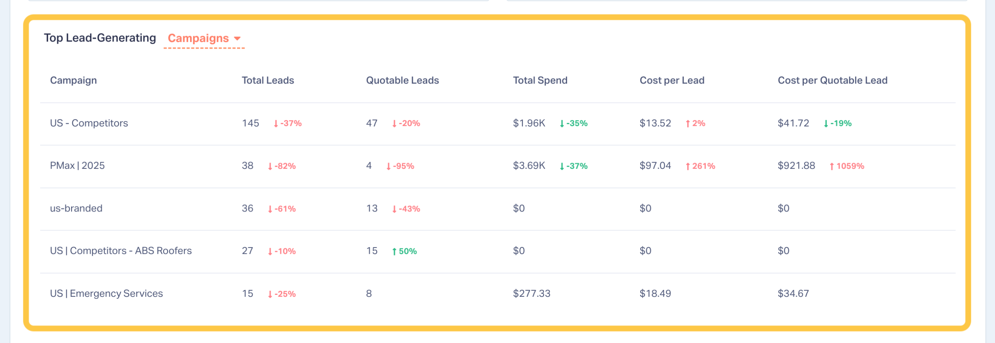The height and width of the screenshot is (343, 995).
Task: Open the us-branded campaign row
Action: (76, 208)
